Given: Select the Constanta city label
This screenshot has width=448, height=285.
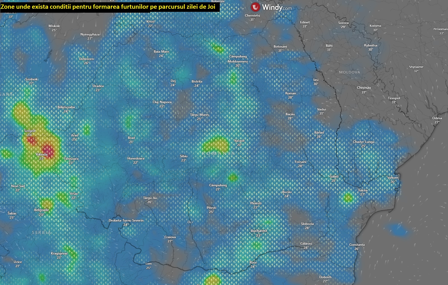Looking at the screenshot, I should pyautogui.click(x=357, y=245).
